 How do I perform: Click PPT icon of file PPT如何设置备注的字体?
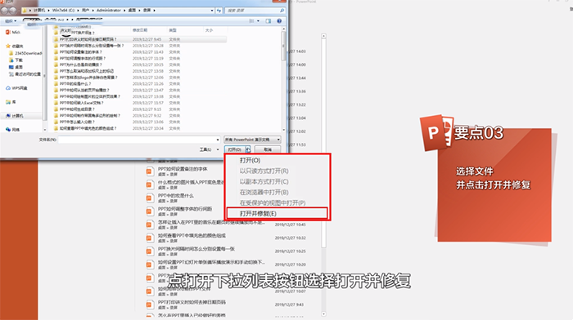150,171
